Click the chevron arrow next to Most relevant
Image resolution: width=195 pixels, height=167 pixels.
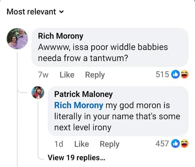click(61, 12)
